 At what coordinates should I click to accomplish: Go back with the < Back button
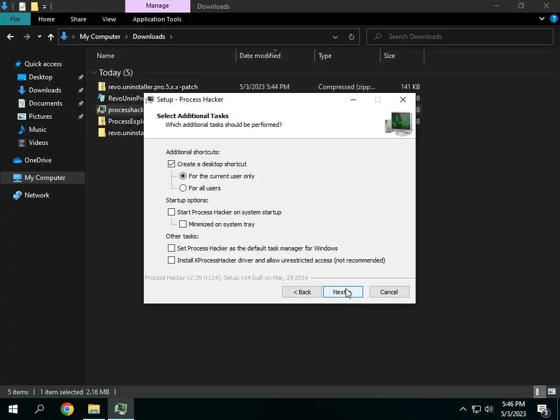(302, 292)
